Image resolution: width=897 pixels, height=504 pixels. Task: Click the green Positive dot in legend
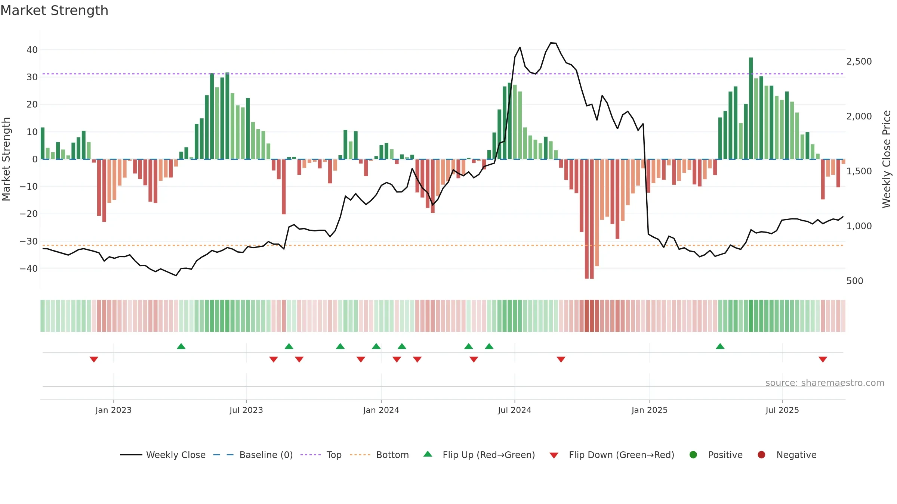pyautogui.click(x=693, y=455)
